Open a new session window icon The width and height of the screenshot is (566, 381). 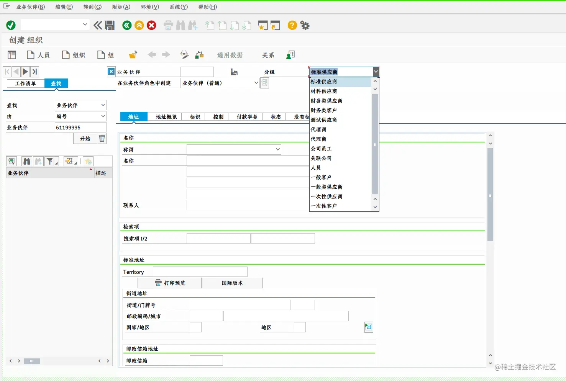[x=263, y=25]
